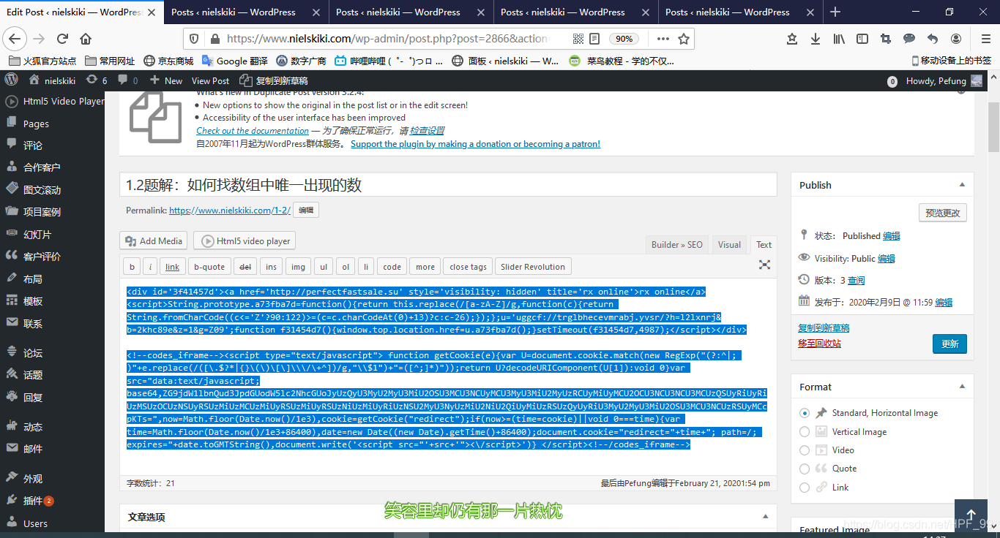
Task: Click the Slider Revolution button
Action: click(x=533, y=267)
